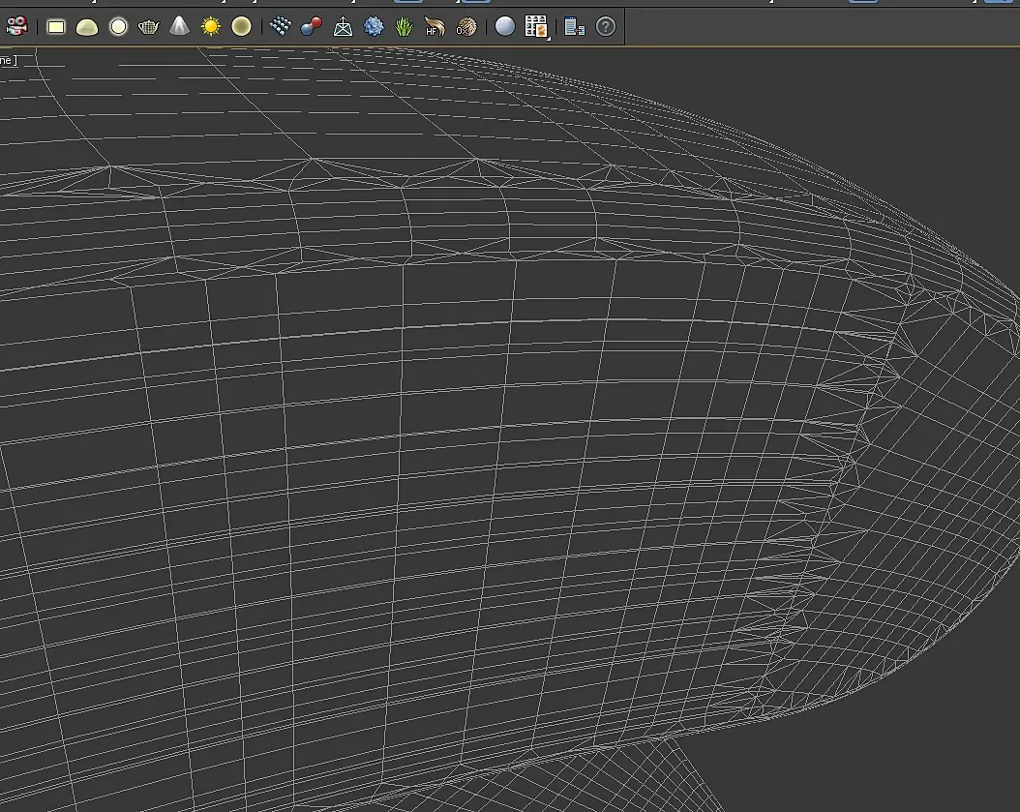
Task: Click the V-Ray camera icon
Action: (x=16, y=26)
